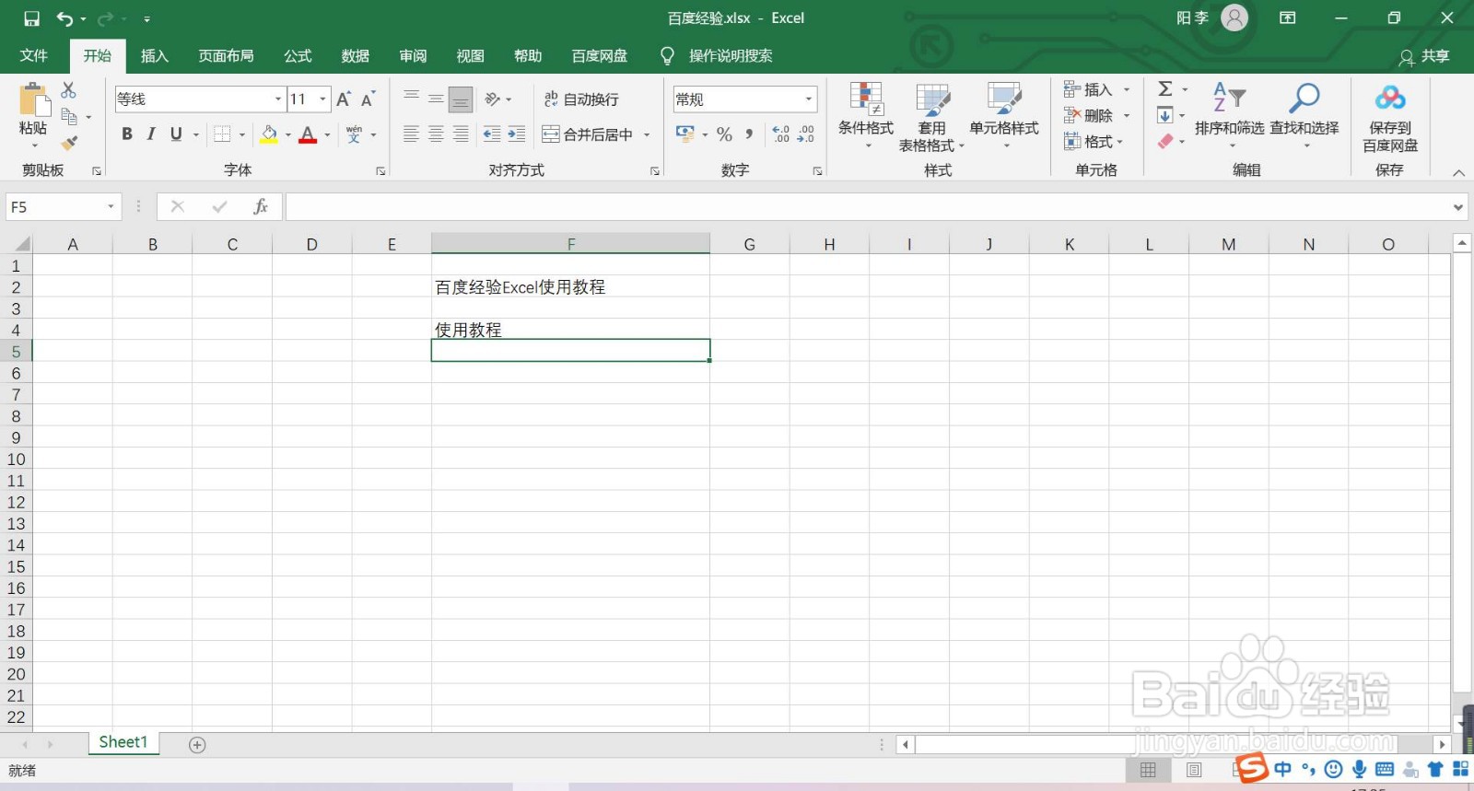
Task: Open the font name 等线 dropdown
Action: click(278, 99)
